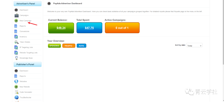Click the Troubleshooter icon
224x110 pixels.
16,97
